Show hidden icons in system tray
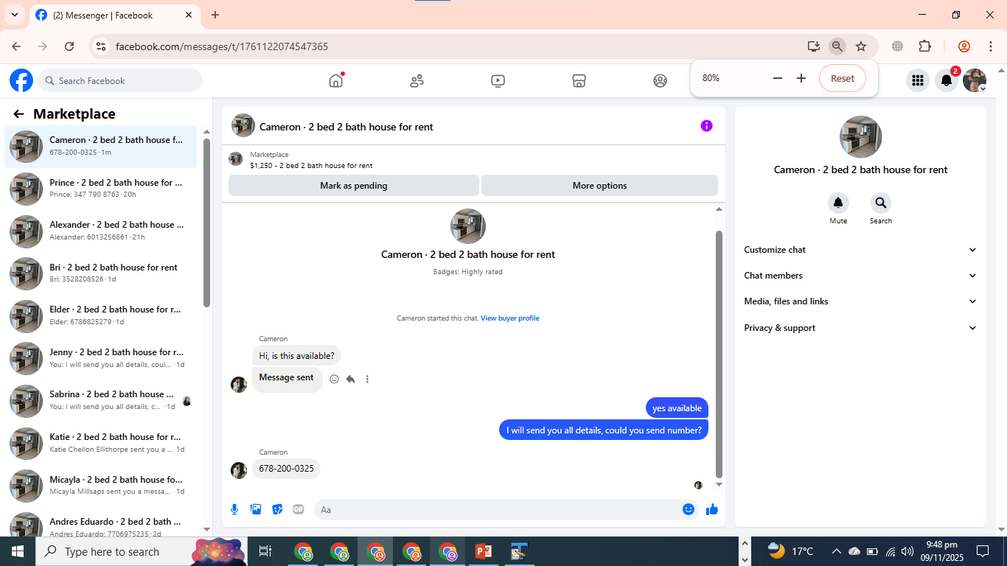 [x=836, y=551]
